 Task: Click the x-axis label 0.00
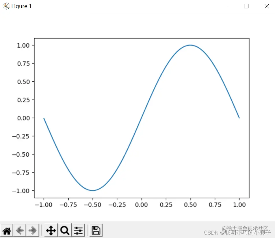tap(141, 205)
